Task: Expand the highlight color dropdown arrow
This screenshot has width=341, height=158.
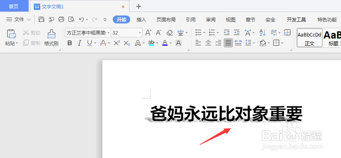Action: tap(157, 43)
